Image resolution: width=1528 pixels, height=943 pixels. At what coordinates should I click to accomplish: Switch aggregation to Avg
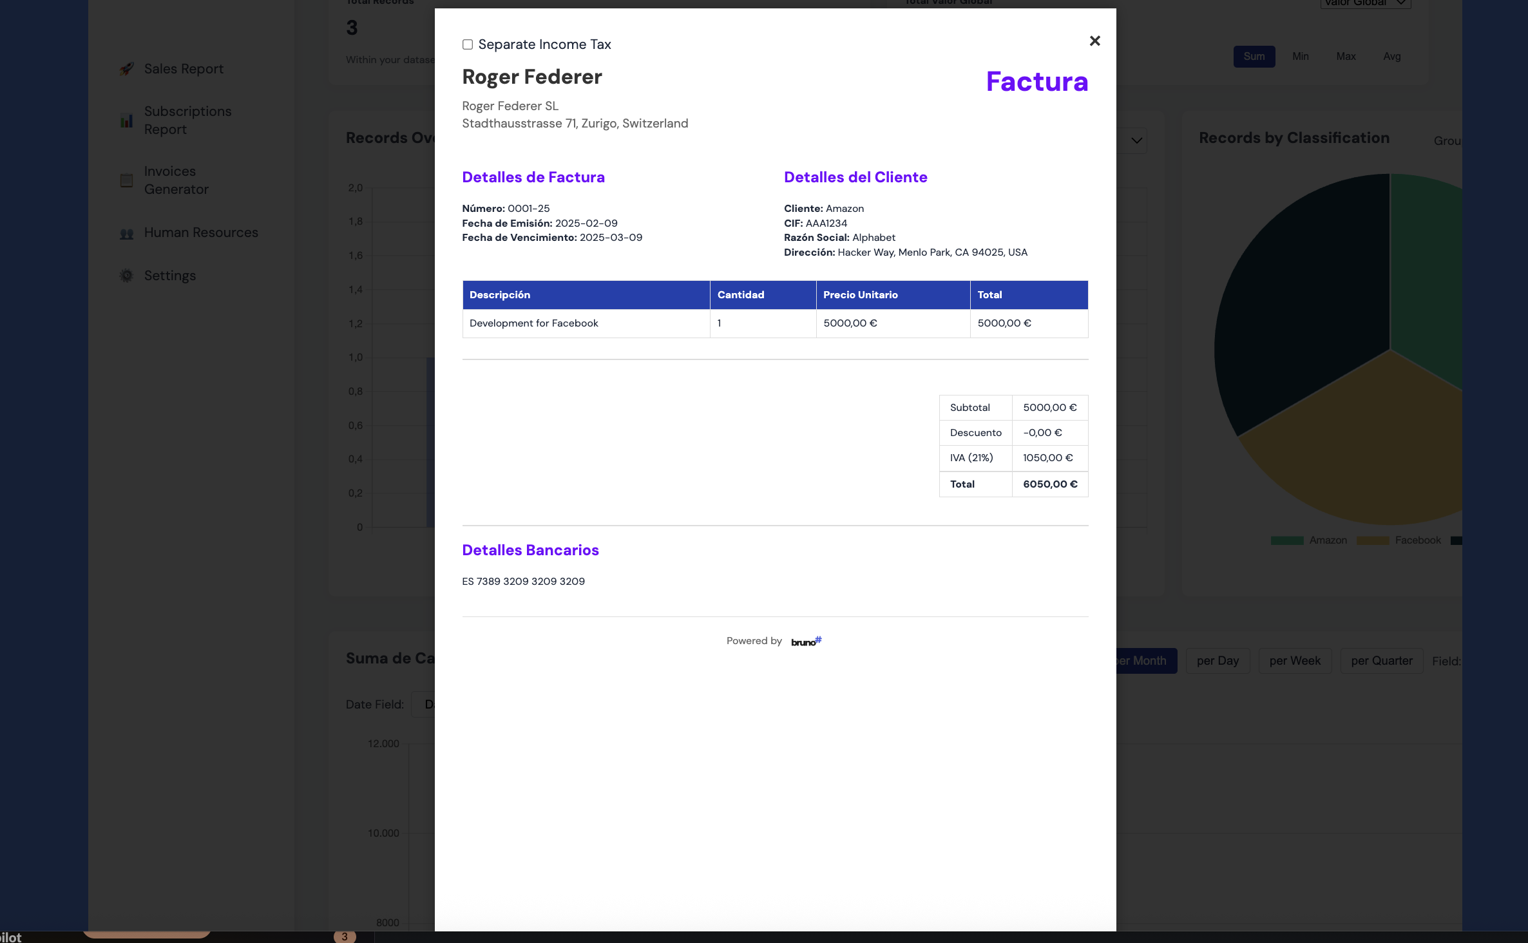tap(1391, 57)
